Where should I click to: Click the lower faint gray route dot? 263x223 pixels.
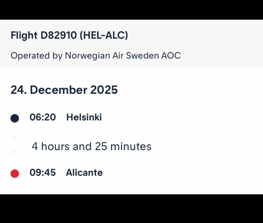tap(14, 152)
